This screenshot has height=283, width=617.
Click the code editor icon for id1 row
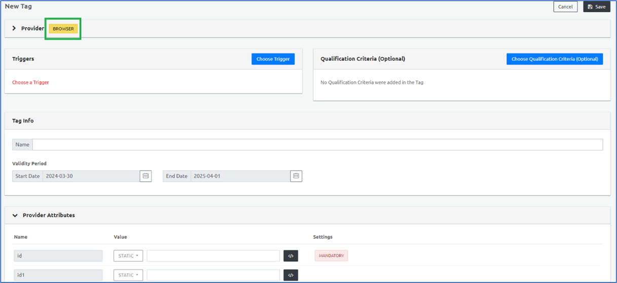pyautogui.click(x=291, y=275)
